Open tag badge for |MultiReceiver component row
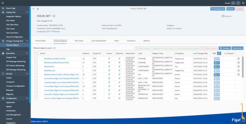This screenshot has height=124, width=246. 217,71
